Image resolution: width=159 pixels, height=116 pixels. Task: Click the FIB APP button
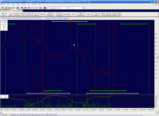point(119,14)
